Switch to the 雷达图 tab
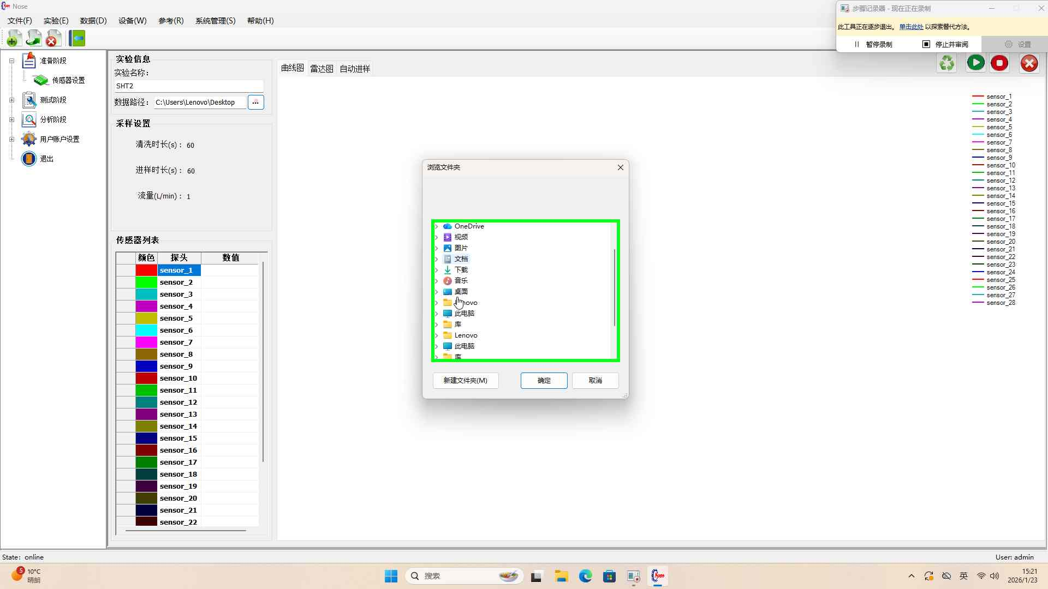 [321, 69]
